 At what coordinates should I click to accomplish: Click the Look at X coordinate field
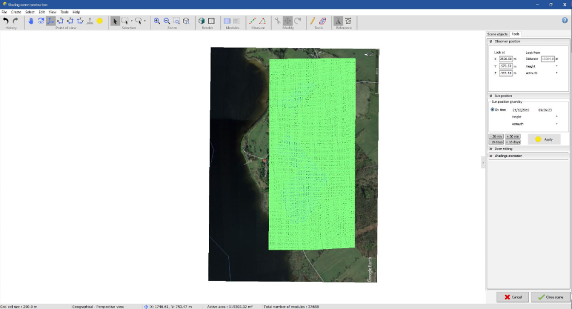506,59
